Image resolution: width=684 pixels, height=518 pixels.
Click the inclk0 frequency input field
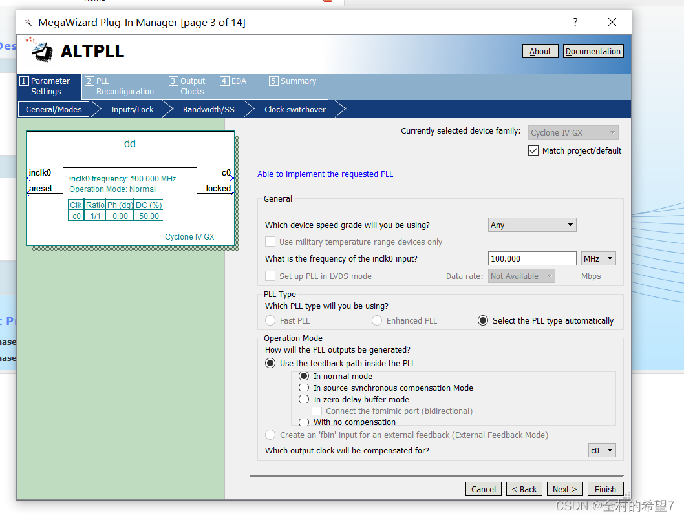532,258
